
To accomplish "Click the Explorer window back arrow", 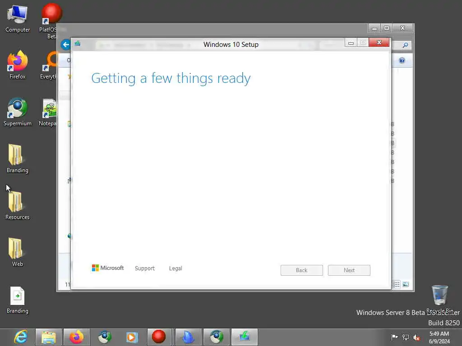I will coord(65,45).
